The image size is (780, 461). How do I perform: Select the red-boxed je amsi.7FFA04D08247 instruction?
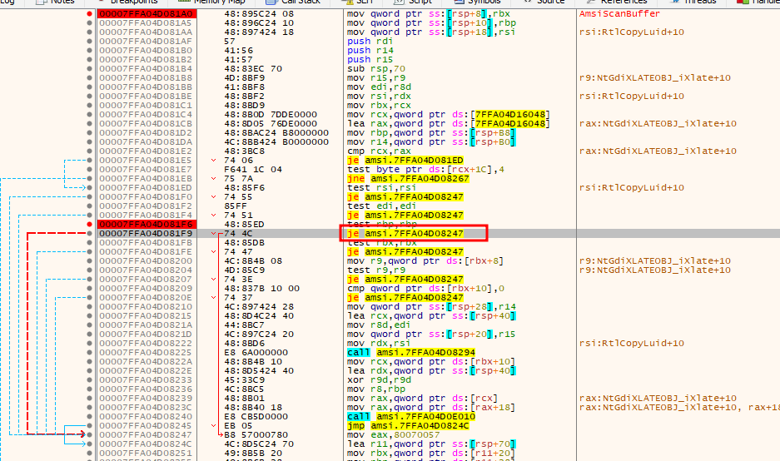[x=414, y=235]
